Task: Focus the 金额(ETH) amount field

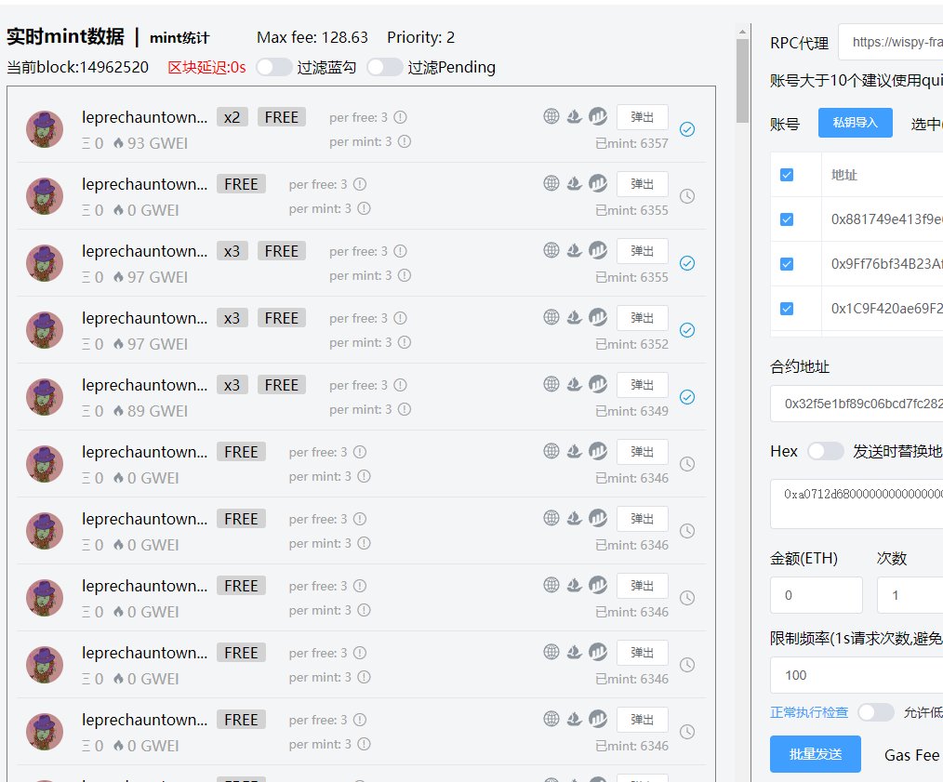Action: (817, 595)
